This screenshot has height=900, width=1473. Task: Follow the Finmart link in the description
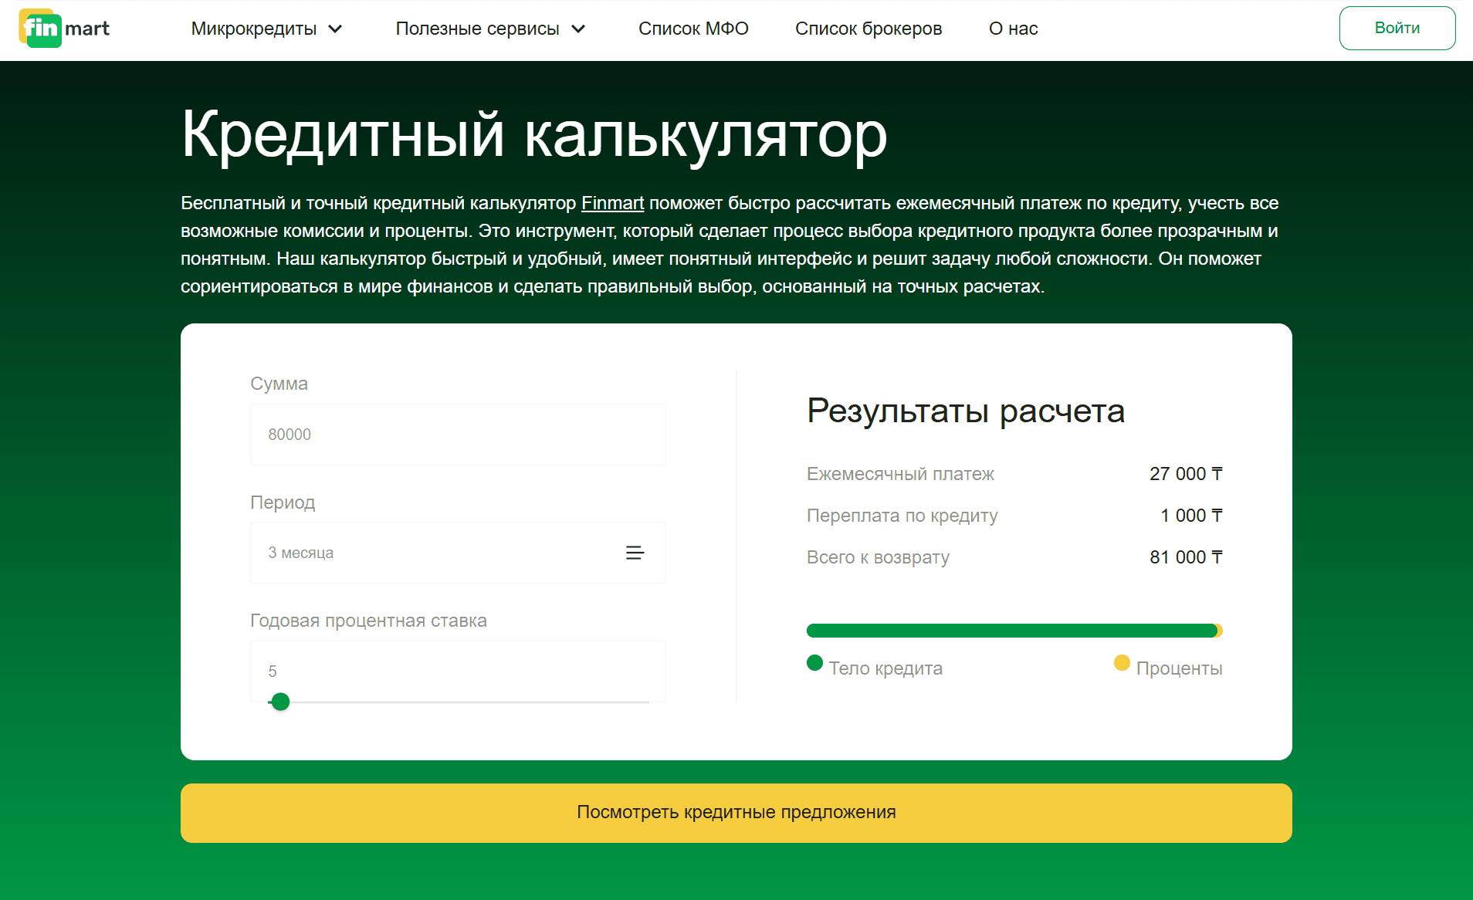pyautogui.click(x=612, y=203)
